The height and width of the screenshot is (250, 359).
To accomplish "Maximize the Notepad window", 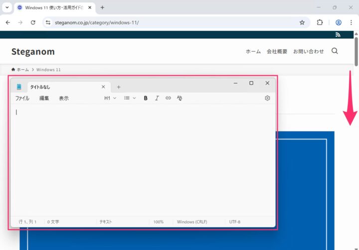I will coord(251,83).
